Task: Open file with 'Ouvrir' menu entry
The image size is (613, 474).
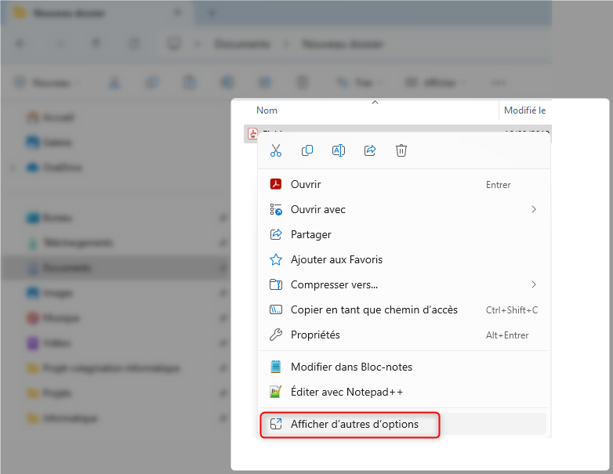Action: (306, 185)
